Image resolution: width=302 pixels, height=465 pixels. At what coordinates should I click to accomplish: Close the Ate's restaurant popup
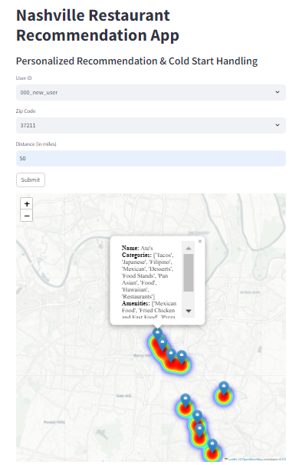200,241
